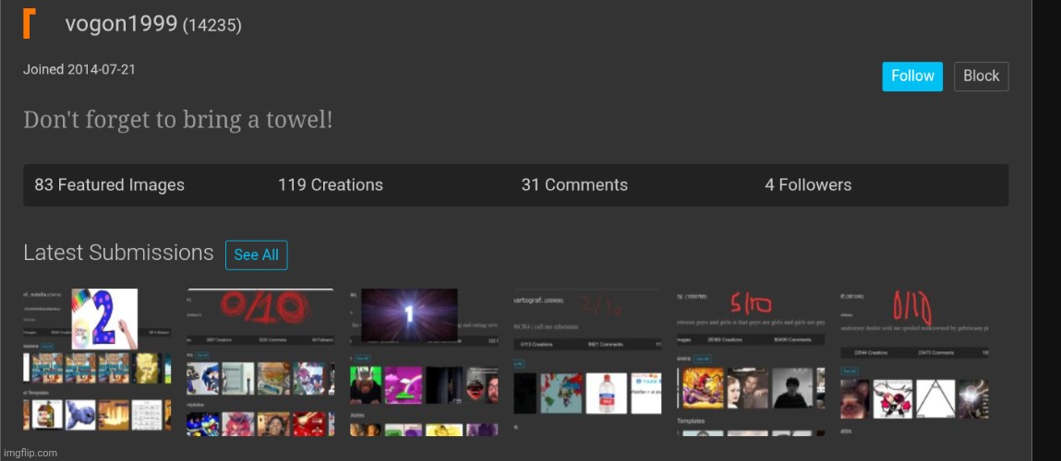Open the cartograf 2/10 submission thumbnail
Image resolution: width=1061 pixels, height=461 pixels.
tap(587, 361)
